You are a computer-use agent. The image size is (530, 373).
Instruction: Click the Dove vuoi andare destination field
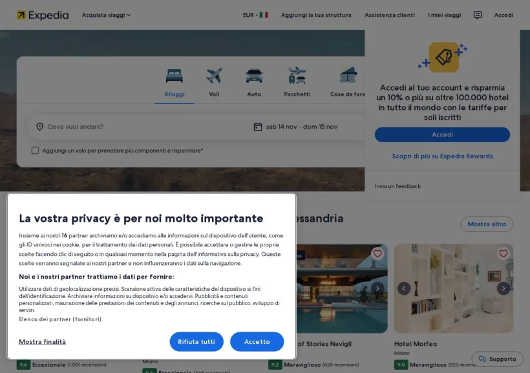(138, 127)
